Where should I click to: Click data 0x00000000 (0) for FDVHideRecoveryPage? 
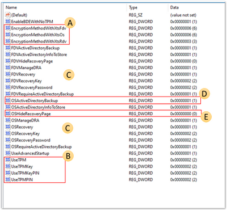[183, 61]
